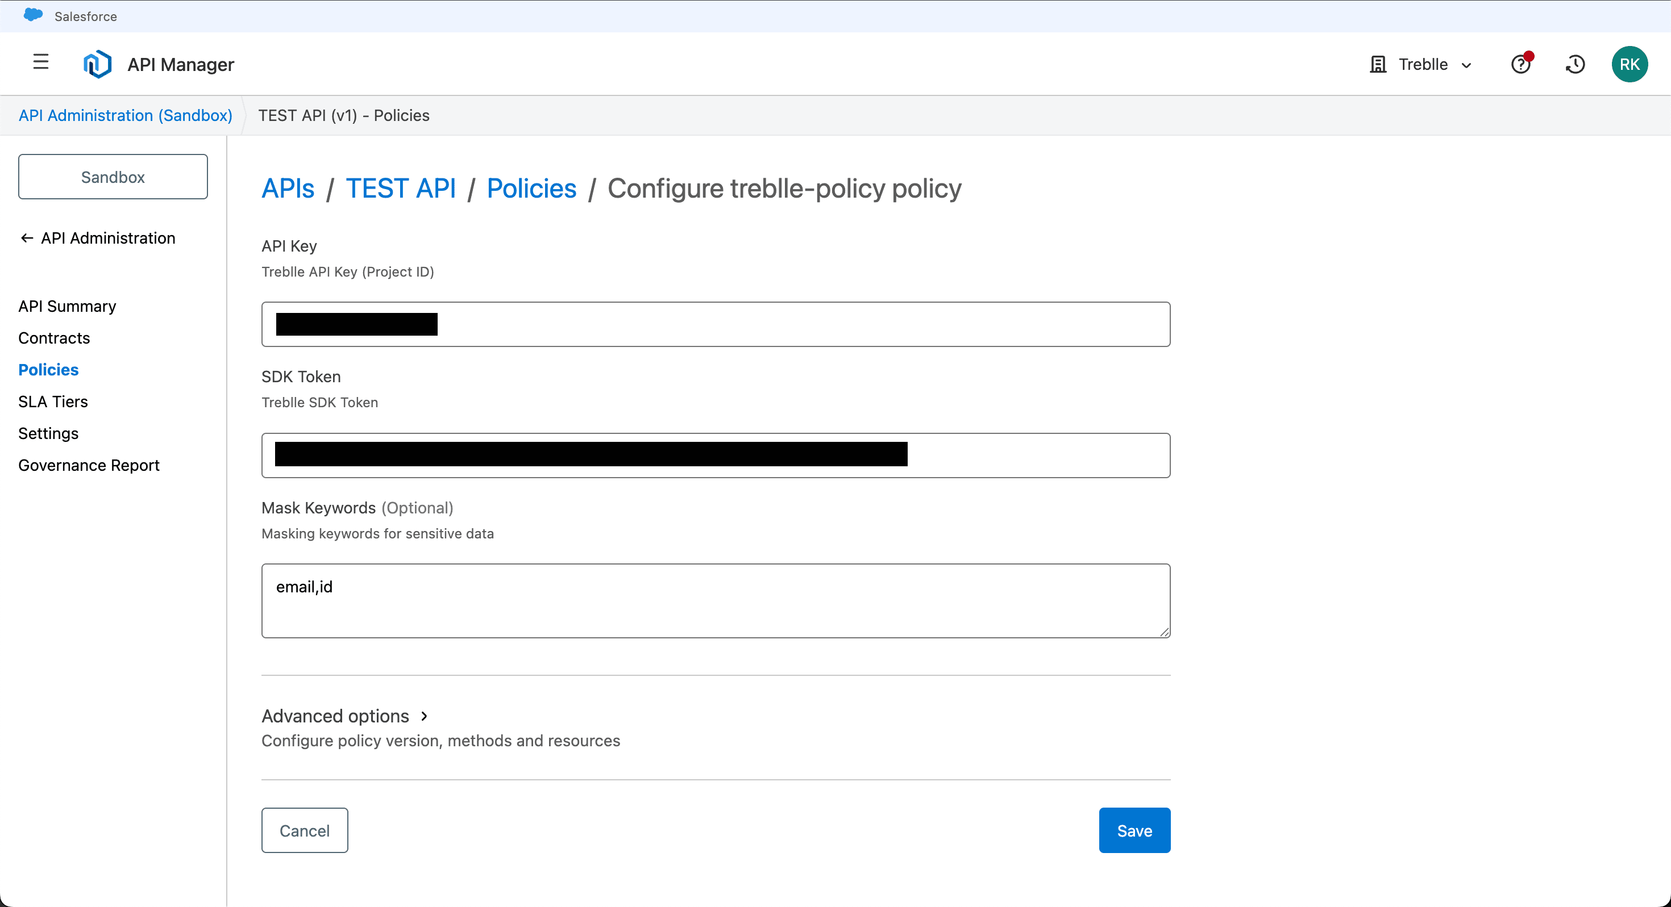Click inside the Mask Keywords field
Screen dimensions: 1671x907
pos(713,600)
